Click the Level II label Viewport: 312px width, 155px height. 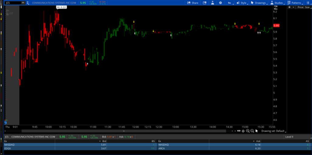coord(289,137)
